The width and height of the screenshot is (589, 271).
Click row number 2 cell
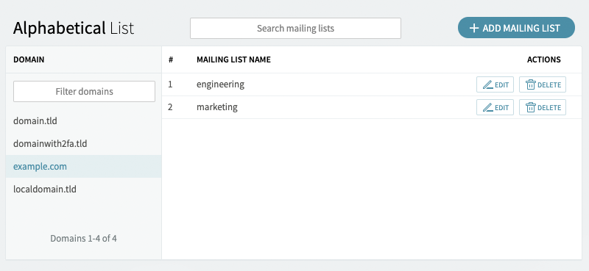(x=170, y=107)
